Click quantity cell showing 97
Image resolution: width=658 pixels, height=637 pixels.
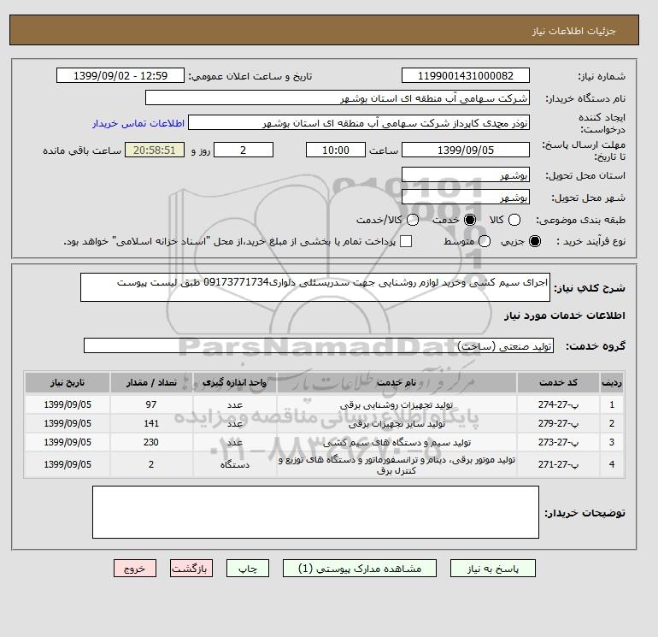click(x=151, y=404)
